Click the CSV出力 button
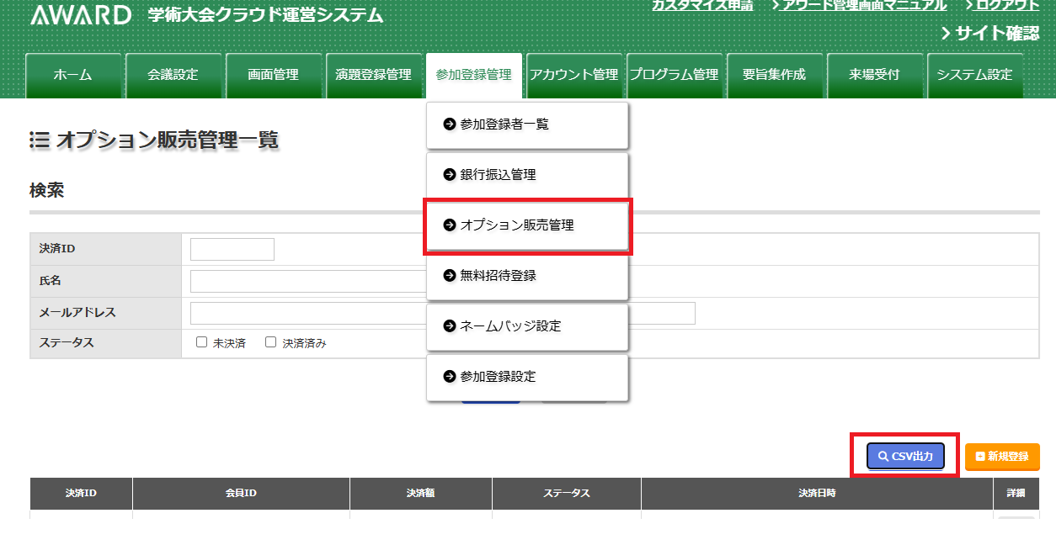The image size is (1056, 545). tap(905, 456)
